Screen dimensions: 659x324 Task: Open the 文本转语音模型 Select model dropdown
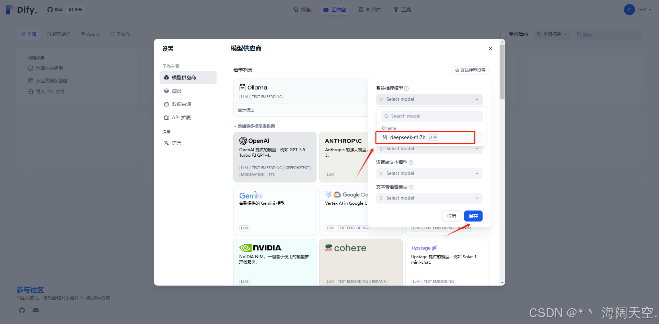click(429, 198)
